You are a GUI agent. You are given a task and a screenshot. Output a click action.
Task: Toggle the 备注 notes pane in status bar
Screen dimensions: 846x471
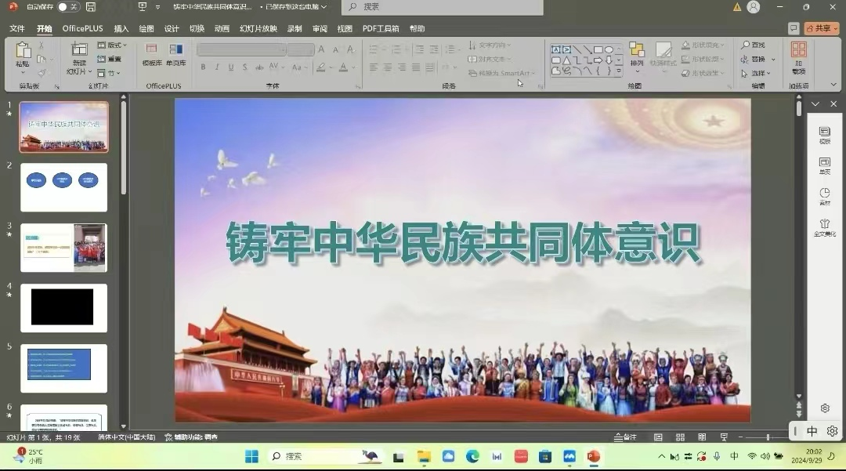[626, 437]
